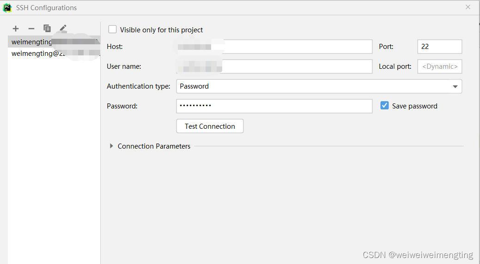Viewport: 480px width, 264px height.
Task: Add a new SSH configuration
Action: tap(16, 29)
